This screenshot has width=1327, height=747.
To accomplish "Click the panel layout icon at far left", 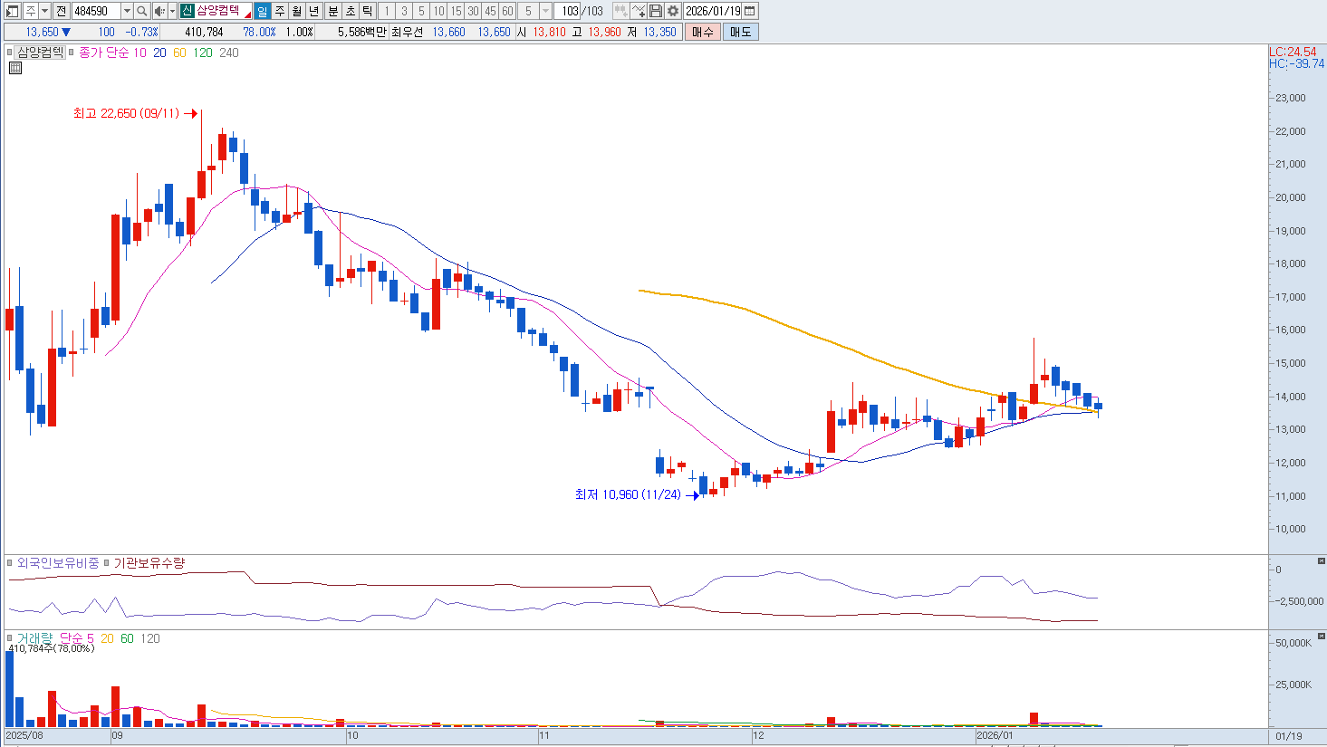I will click(12, 11).
